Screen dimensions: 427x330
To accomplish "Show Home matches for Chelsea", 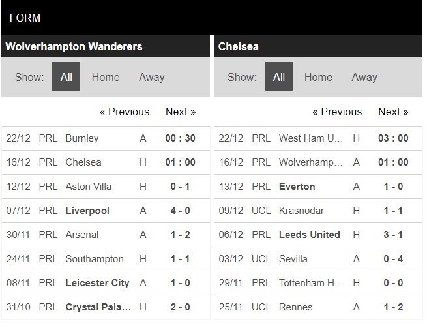I will pos(318,77).
